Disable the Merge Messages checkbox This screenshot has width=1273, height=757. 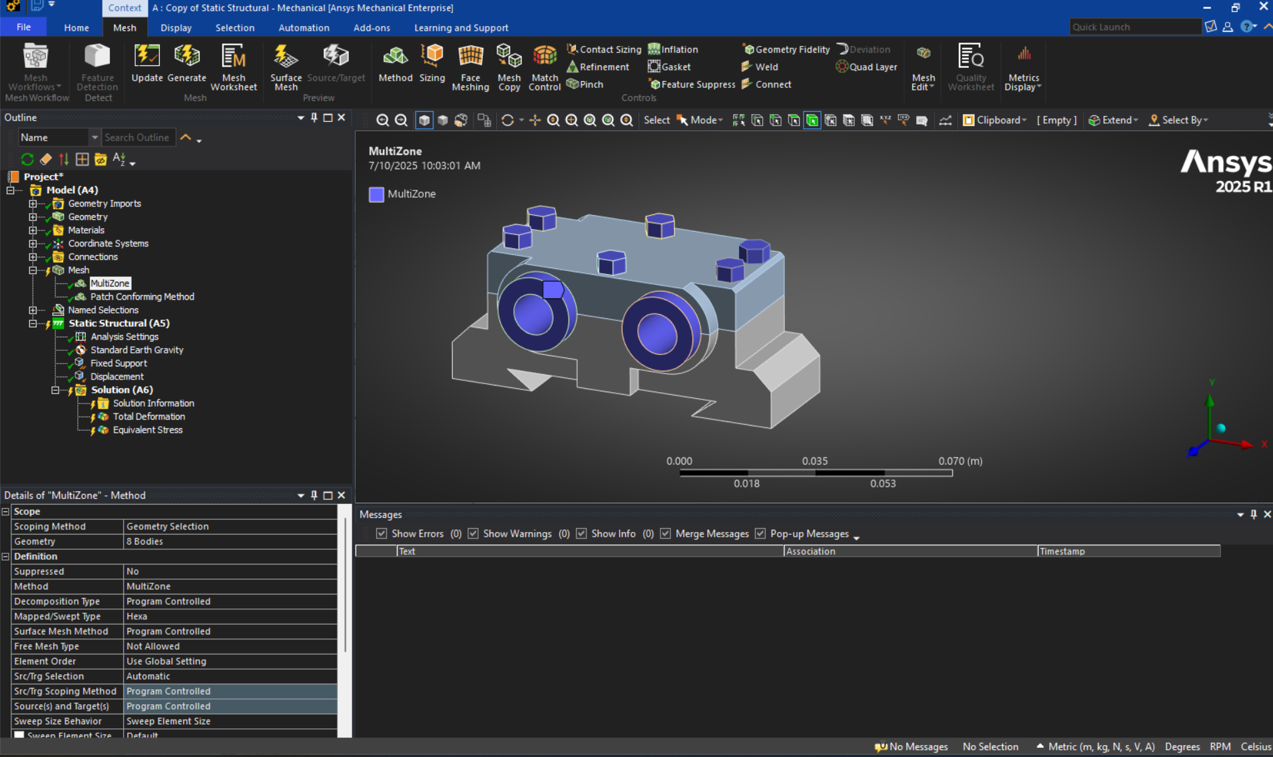coord(666,533)
